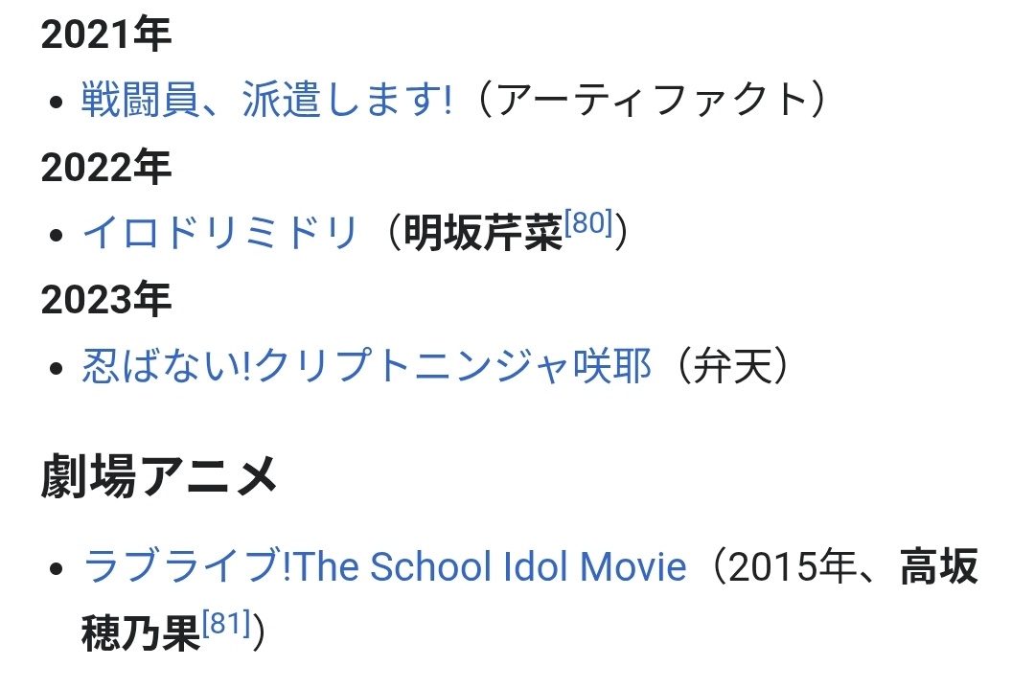Image resolution: width=1035 pixels, height=689 pixels.
Task: Open the ラブライブ!The School Idol Movie link
Action: 385,567
